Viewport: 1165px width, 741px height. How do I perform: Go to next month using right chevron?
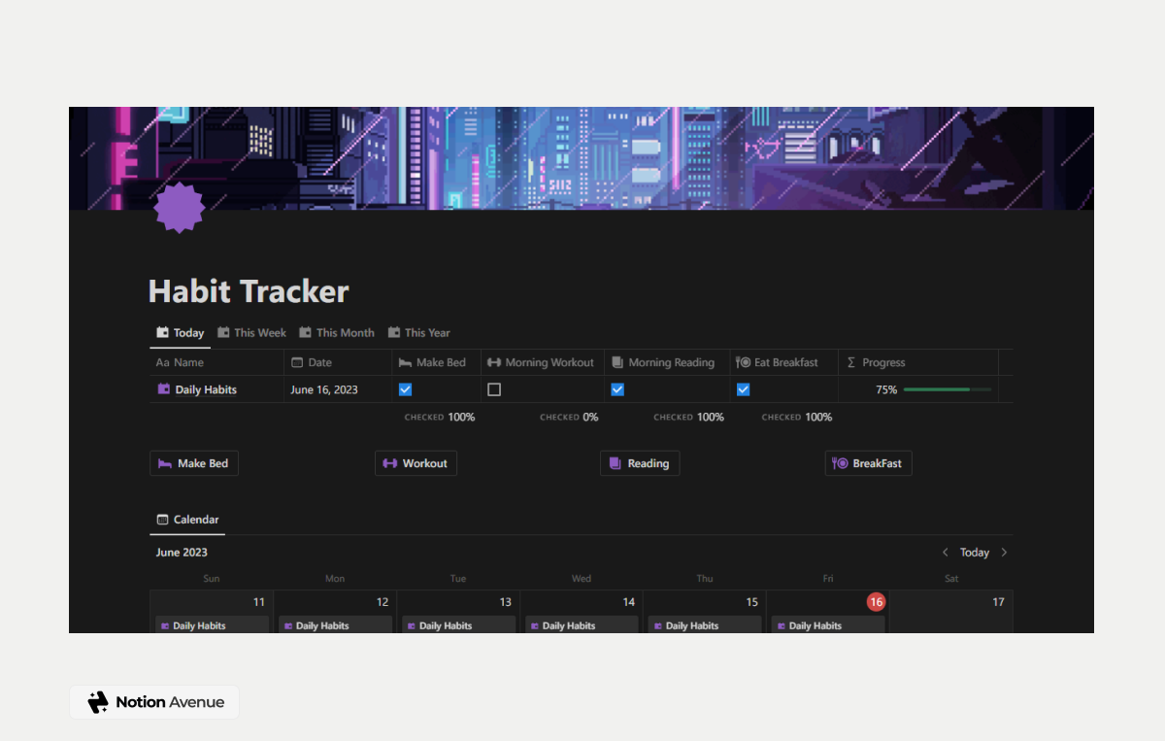[1005, 552]
